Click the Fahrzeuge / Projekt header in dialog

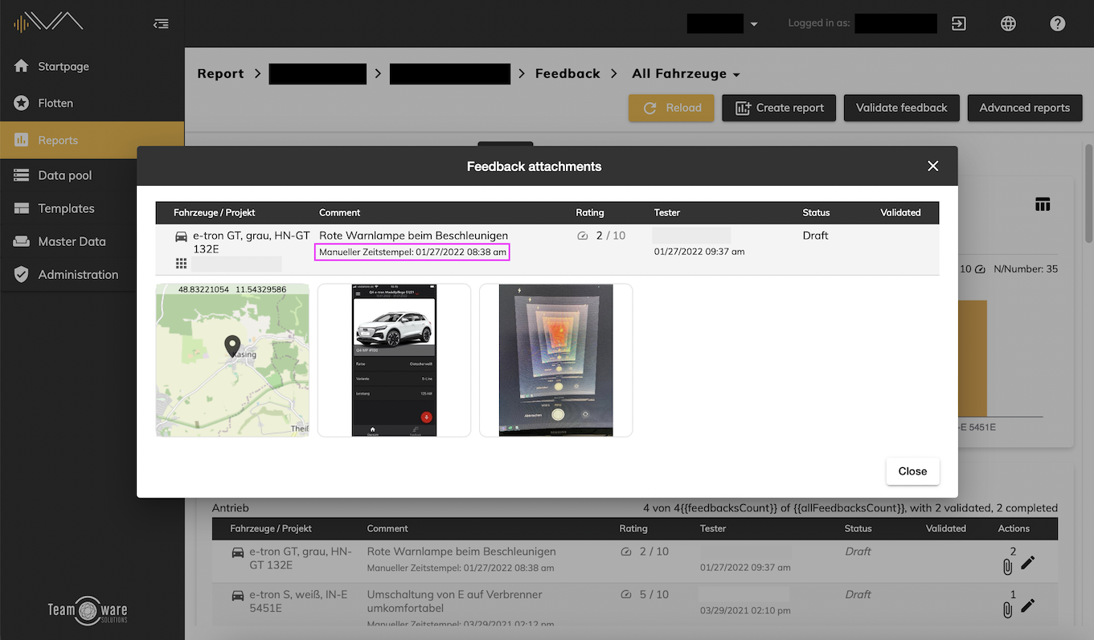click(214, 212)
